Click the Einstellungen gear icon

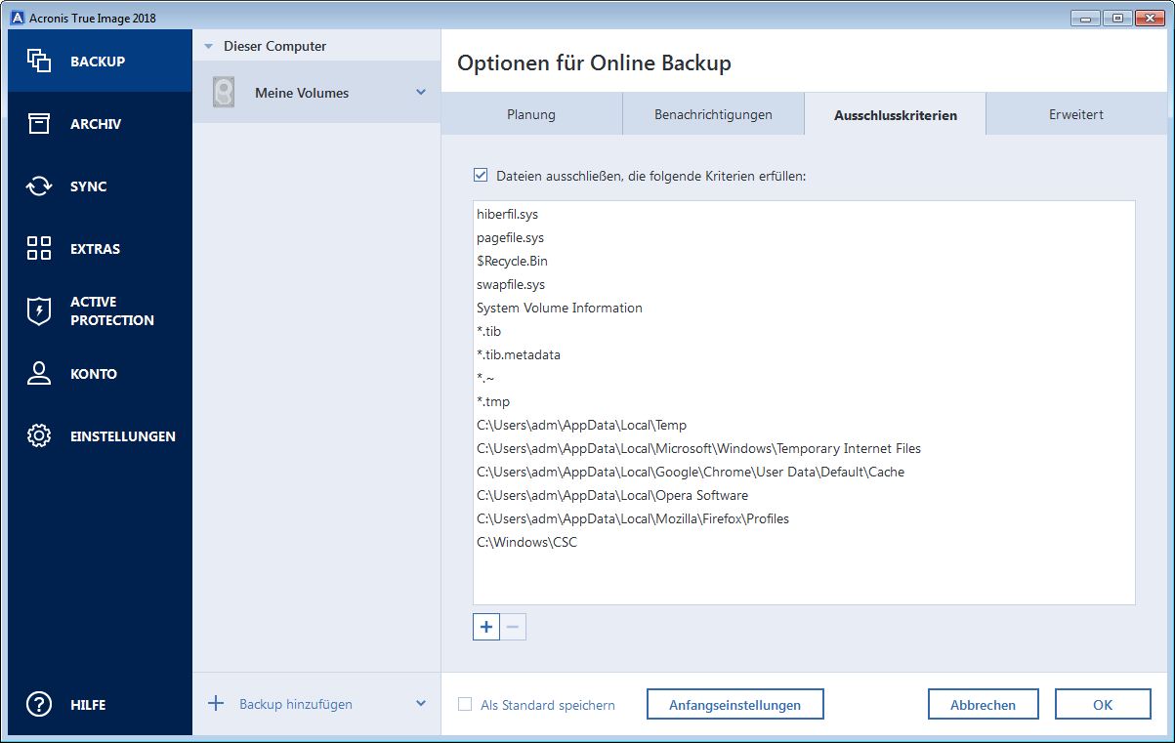pyautogui.click(x=39, y=436)
